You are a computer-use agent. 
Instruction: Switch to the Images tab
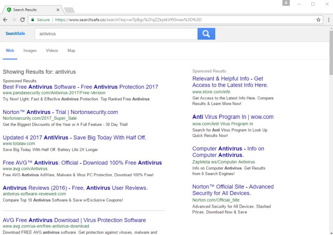coord(30,51)
